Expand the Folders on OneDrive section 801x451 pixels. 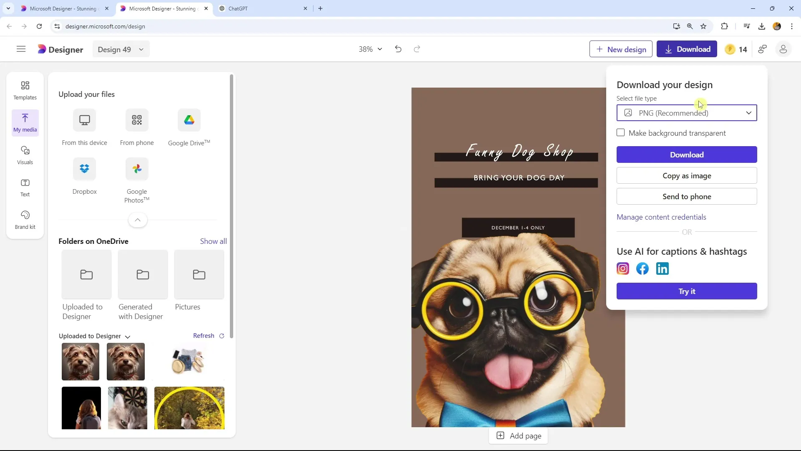click(x=212, y=241)
